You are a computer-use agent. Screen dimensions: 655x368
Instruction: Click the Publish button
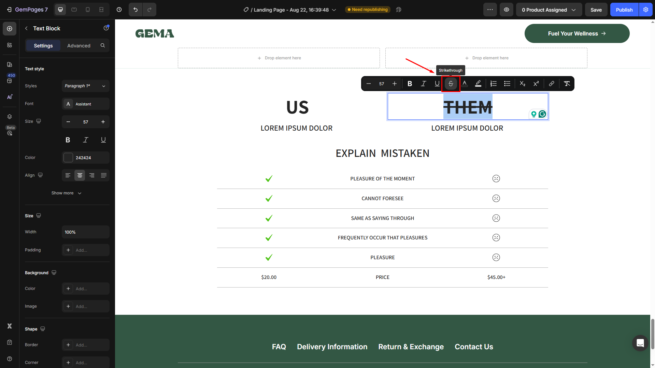click(624, 10)
